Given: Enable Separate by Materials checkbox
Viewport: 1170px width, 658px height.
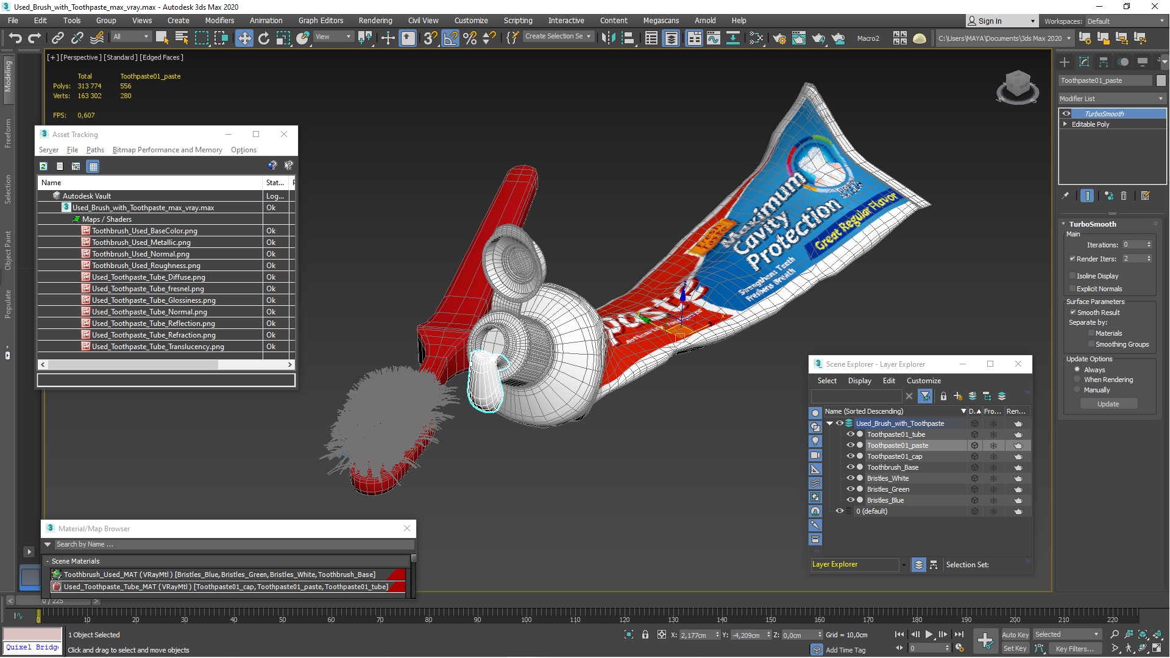Looking at the screenshot, I should [1091, 333].
